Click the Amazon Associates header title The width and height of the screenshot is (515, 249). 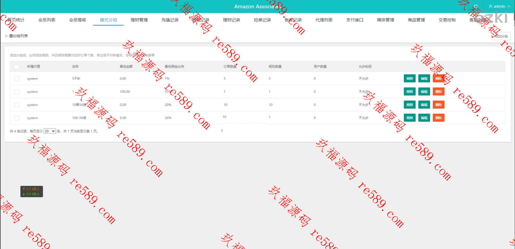[257, 7]
